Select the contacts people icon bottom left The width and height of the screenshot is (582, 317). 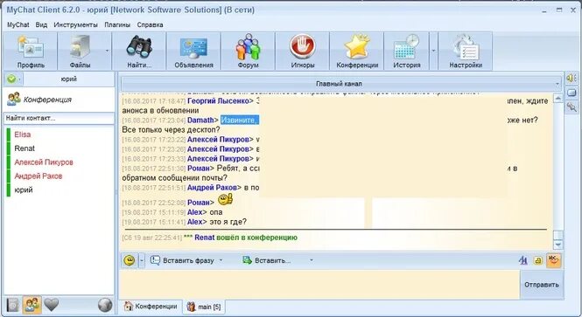pos(32,305)
